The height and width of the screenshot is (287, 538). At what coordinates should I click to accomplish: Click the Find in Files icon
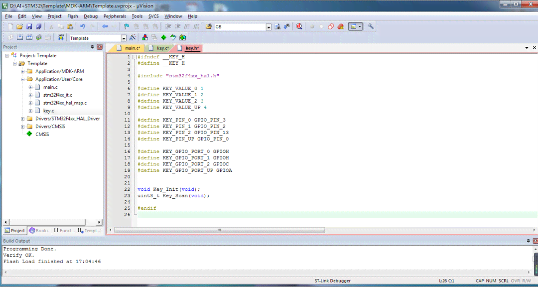(x=209, y=26)
